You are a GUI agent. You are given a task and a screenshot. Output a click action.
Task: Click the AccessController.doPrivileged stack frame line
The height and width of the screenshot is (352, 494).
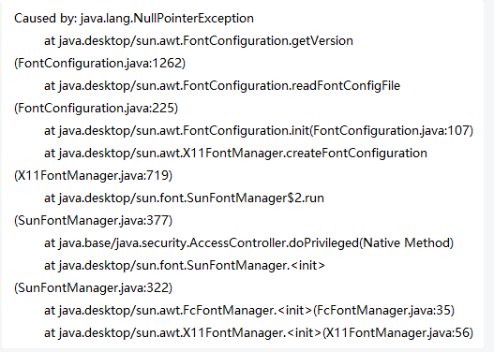click(x=249, y=243)
